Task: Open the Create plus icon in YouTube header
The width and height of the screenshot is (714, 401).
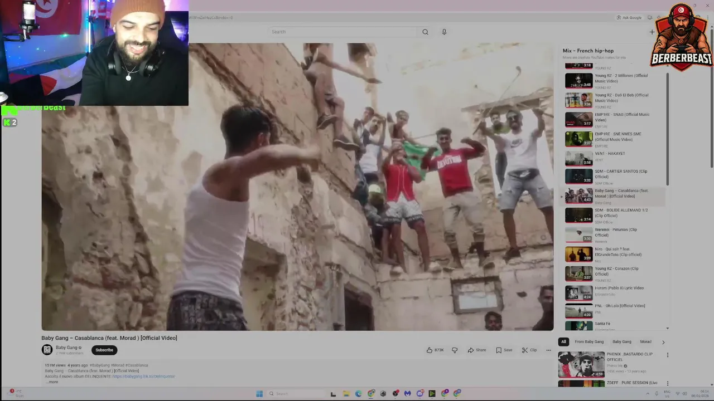Action: [x=652, y=32]
